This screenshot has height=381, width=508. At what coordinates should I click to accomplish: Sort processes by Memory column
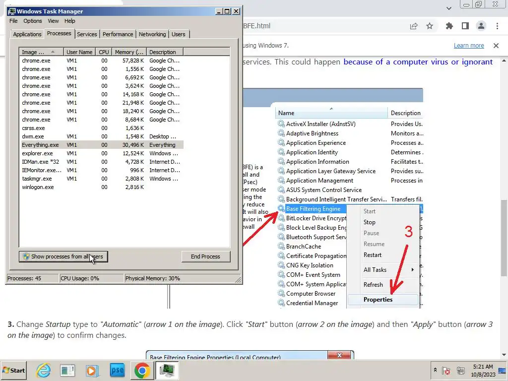coord(129,52)
